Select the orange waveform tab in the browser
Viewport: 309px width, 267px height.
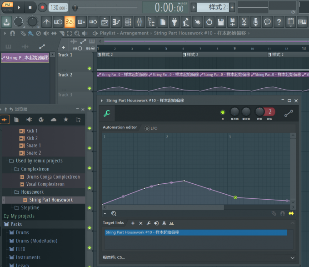tap(4, 120)
